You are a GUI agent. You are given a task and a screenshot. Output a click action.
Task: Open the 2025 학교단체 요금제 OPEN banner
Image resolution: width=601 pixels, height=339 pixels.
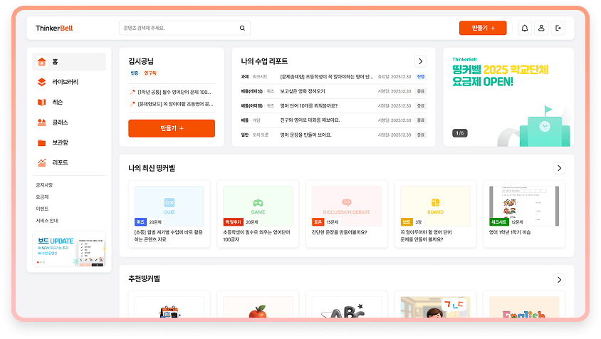508,97
